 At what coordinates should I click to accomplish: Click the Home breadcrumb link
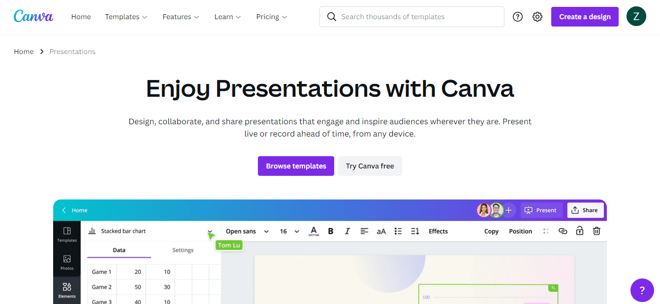[x=24, y=52]
